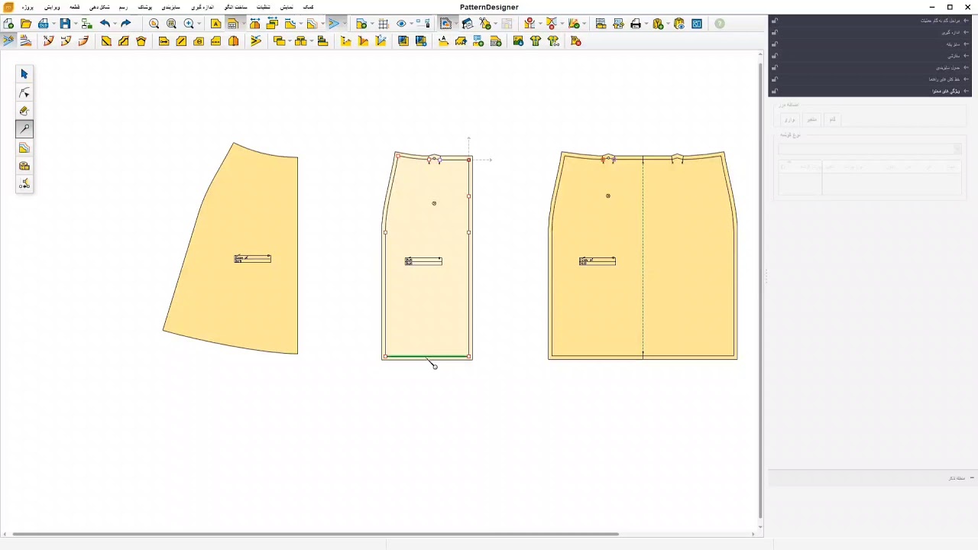This screenshot has height=550, width=978.
Task: Undo the last action with the left arrow
Action: [105, 24]
